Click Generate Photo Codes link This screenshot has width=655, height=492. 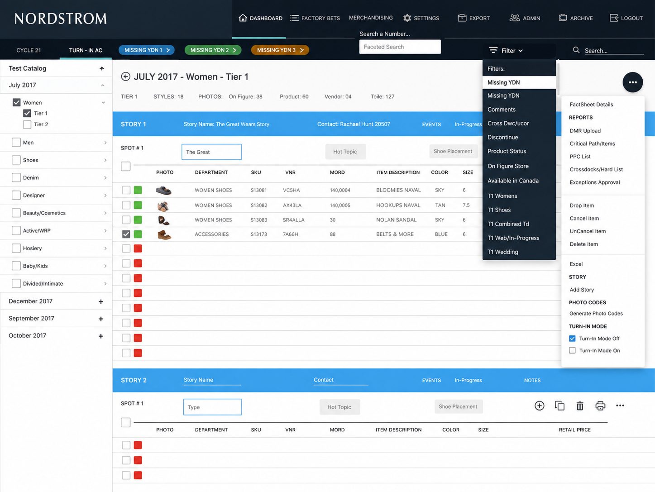(596, 313)
